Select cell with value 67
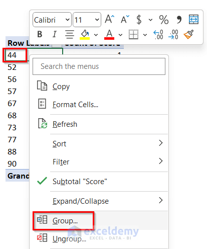This screenshot has height=249, width=207. click(17, 104)
